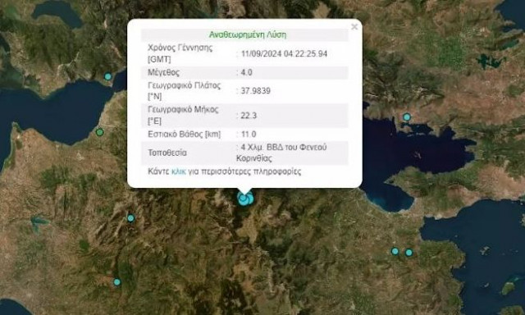
Task: Select the 'Γεωγραφικό Μήκος [°E]' label
Action: click(183, 116)
